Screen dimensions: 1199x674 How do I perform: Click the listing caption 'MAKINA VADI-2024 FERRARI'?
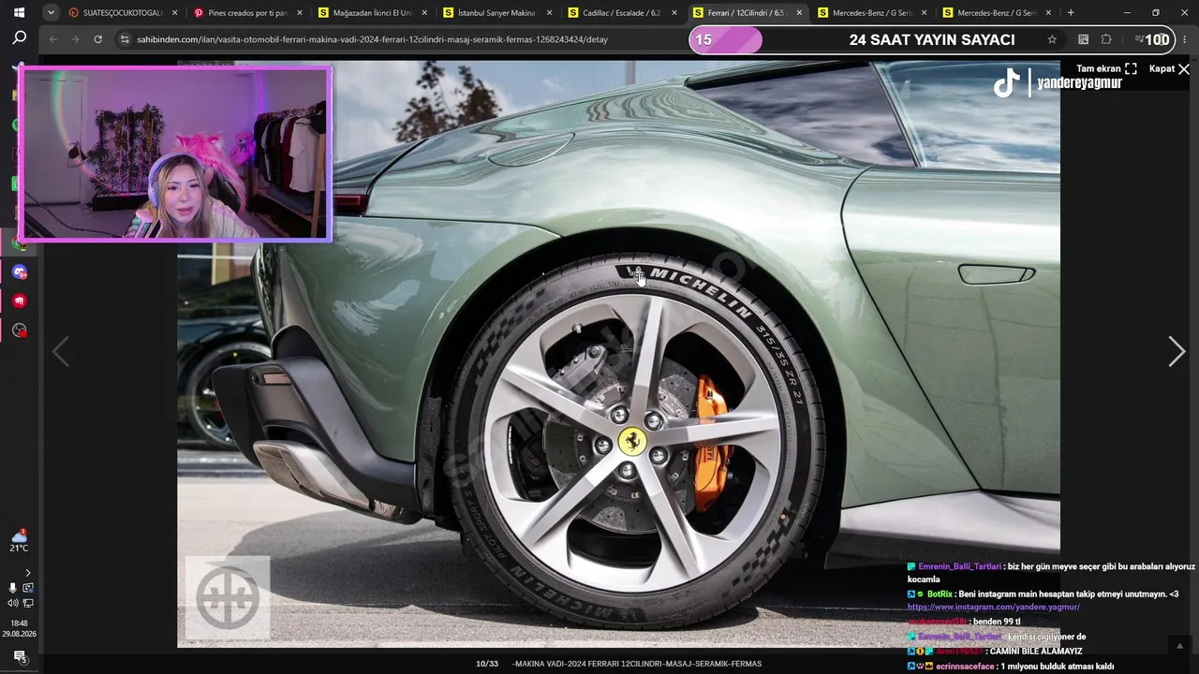[637, 664]
